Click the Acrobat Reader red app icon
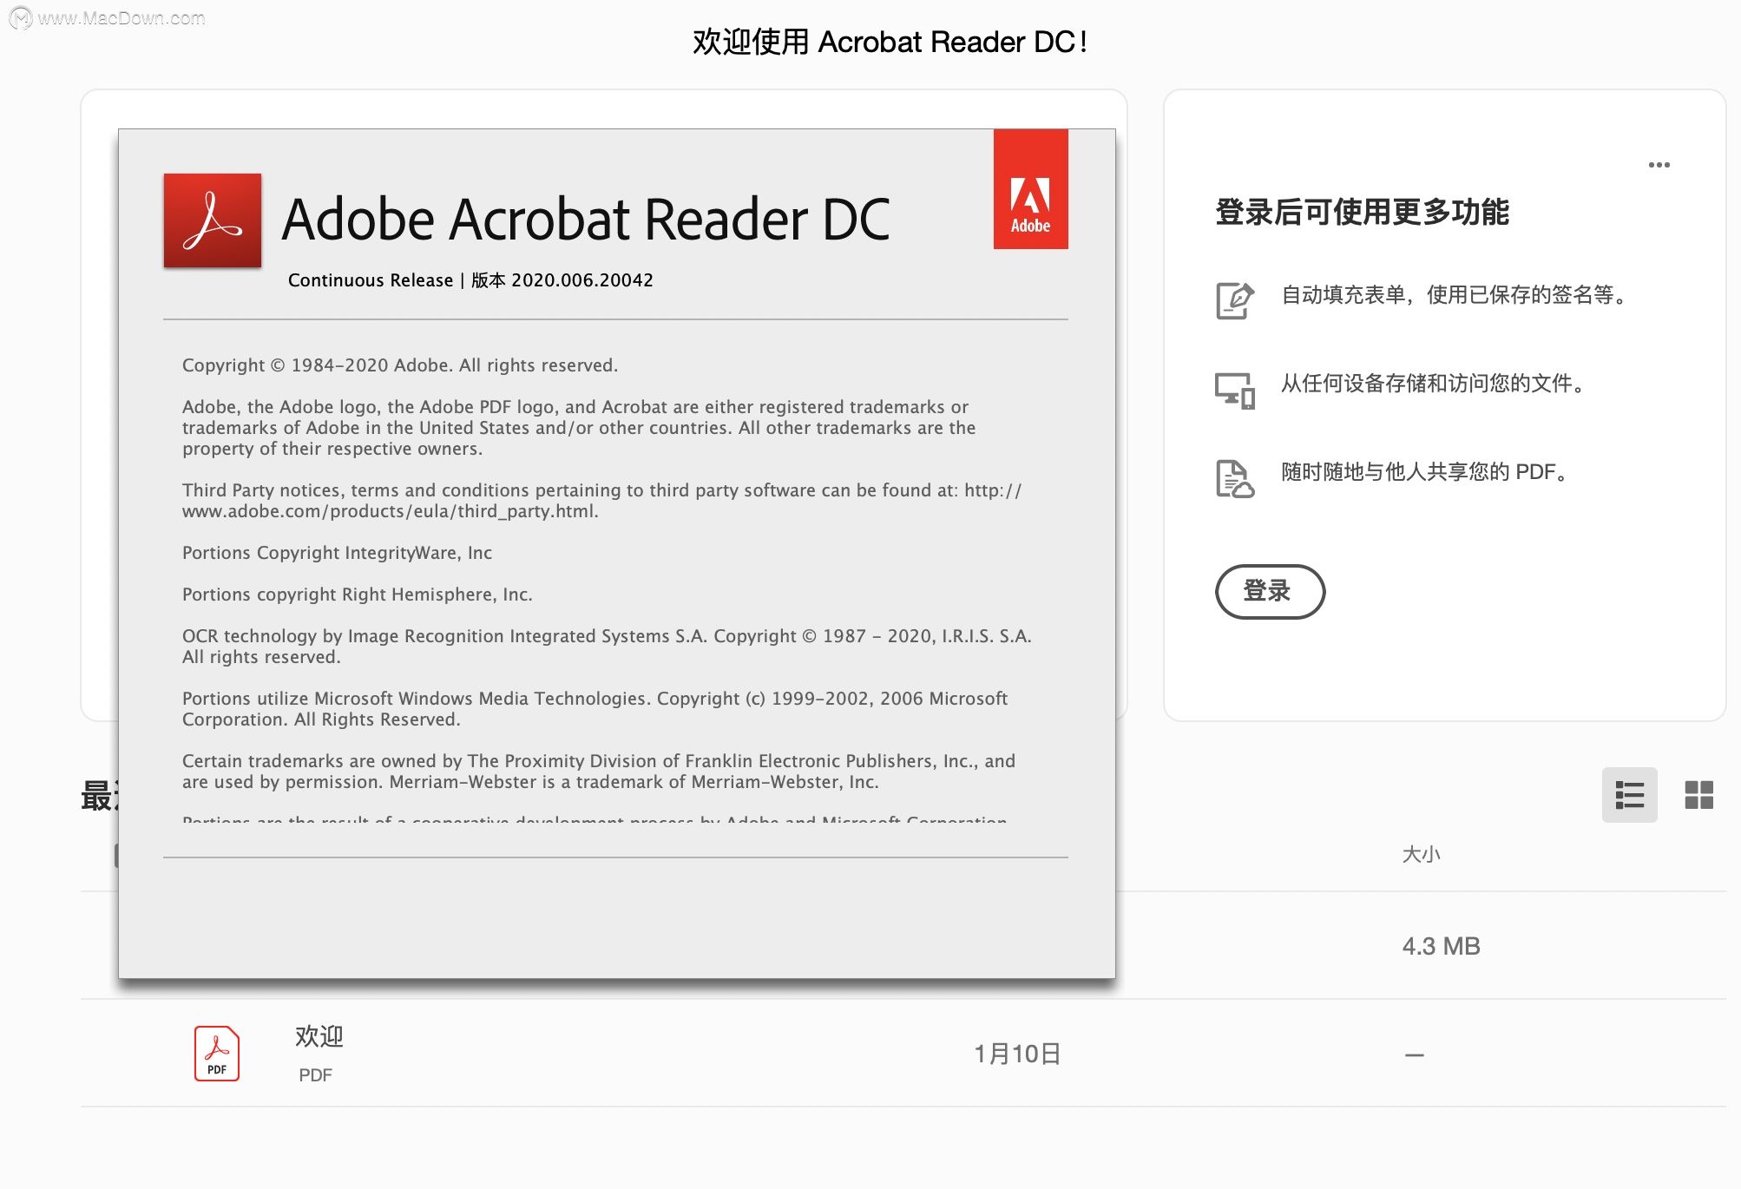 [213, 220]
